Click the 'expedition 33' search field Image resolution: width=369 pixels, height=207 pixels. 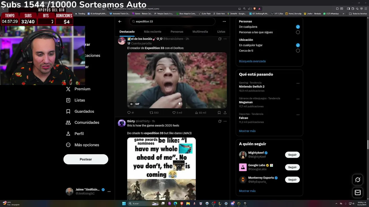click(x=172, y=22)
